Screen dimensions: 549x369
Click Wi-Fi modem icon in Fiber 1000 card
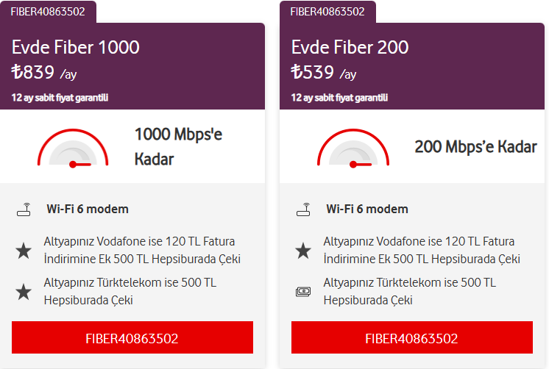24,209
